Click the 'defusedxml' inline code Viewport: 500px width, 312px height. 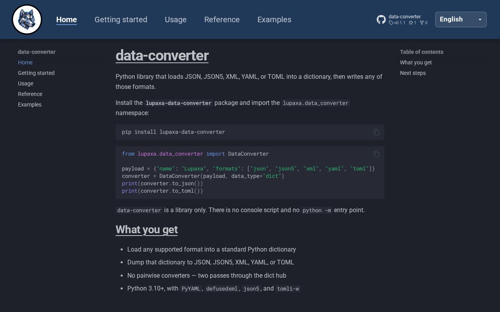222,289
